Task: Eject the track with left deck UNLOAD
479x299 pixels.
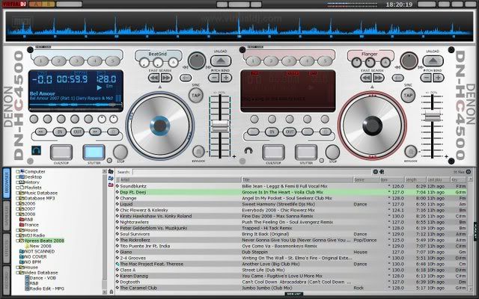Action: pos(221,61)
